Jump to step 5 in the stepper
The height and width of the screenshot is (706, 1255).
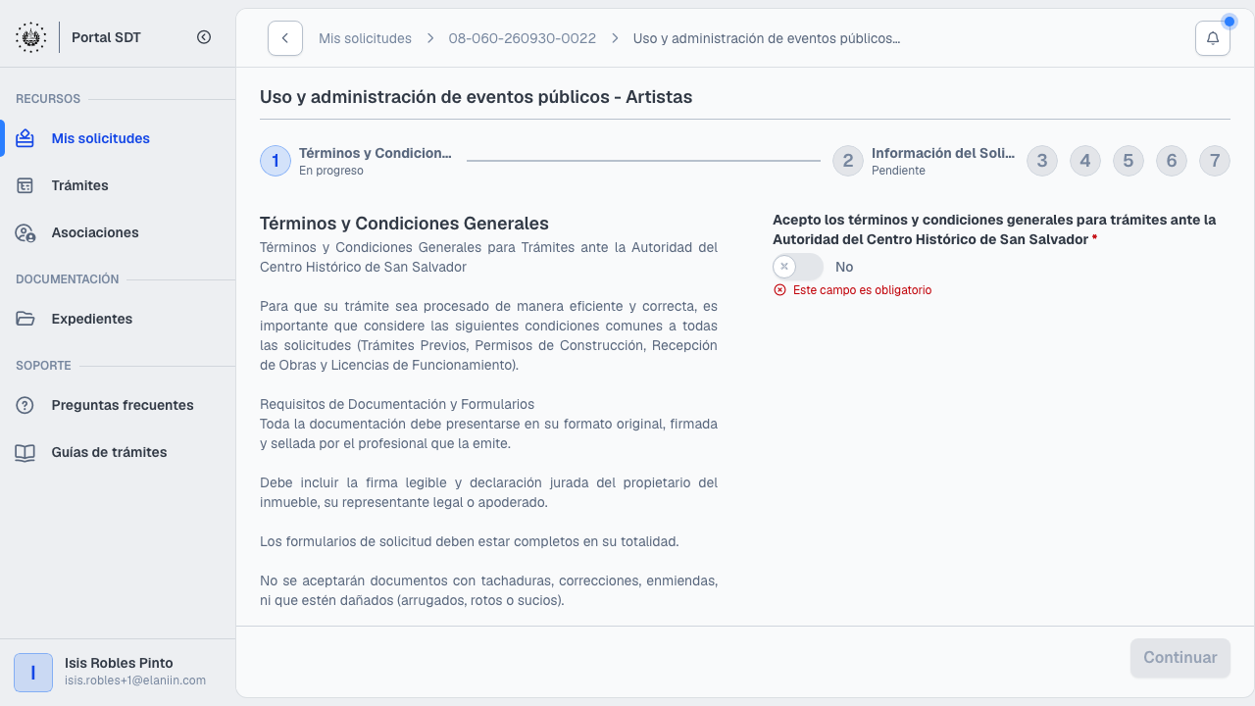[1129, 161]
